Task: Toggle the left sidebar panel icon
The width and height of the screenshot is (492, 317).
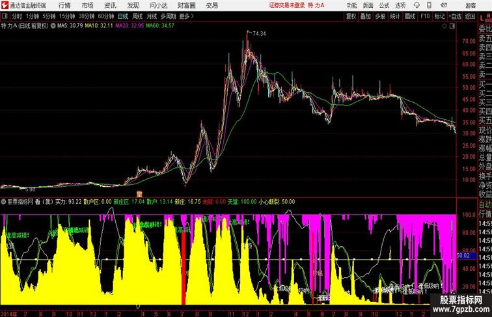Action: tap(5, 16)
